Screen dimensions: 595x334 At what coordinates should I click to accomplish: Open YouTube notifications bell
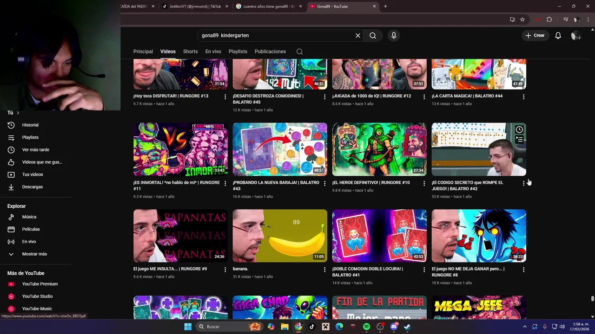(x=558, y=35)
